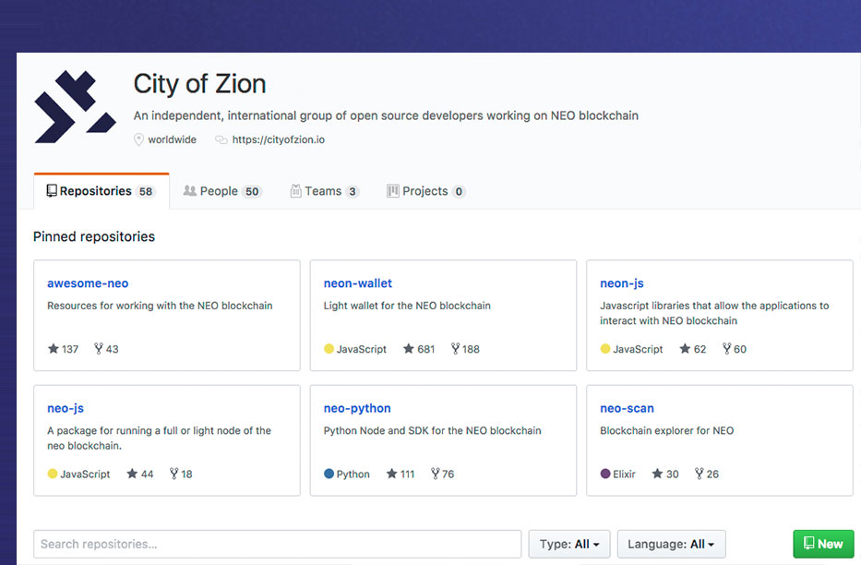Click the star icon on neon-wallet card
Image resolution: width=861 pixels, height=565 pixels.
(x=409, y=348)
